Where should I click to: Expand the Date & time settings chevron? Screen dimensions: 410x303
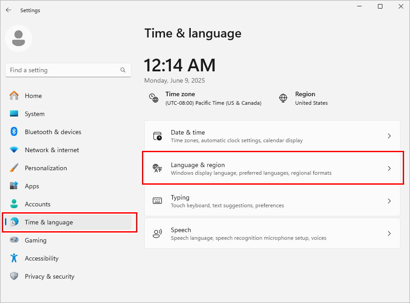click(389, 135)
